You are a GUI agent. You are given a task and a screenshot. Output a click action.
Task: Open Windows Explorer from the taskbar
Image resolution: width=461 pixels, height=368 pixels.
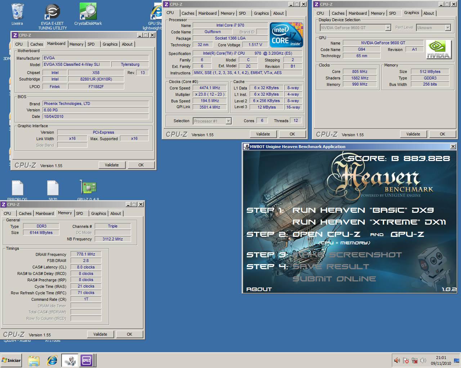point(33,360)
